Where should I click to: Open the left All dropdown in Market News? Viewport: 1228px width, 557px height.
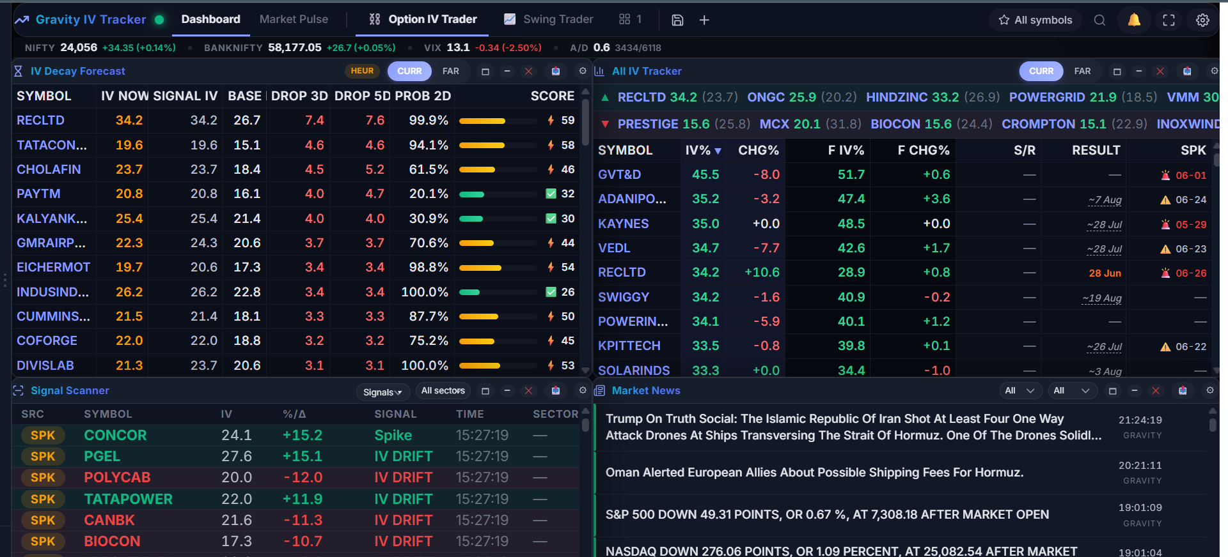point(1020,390)
